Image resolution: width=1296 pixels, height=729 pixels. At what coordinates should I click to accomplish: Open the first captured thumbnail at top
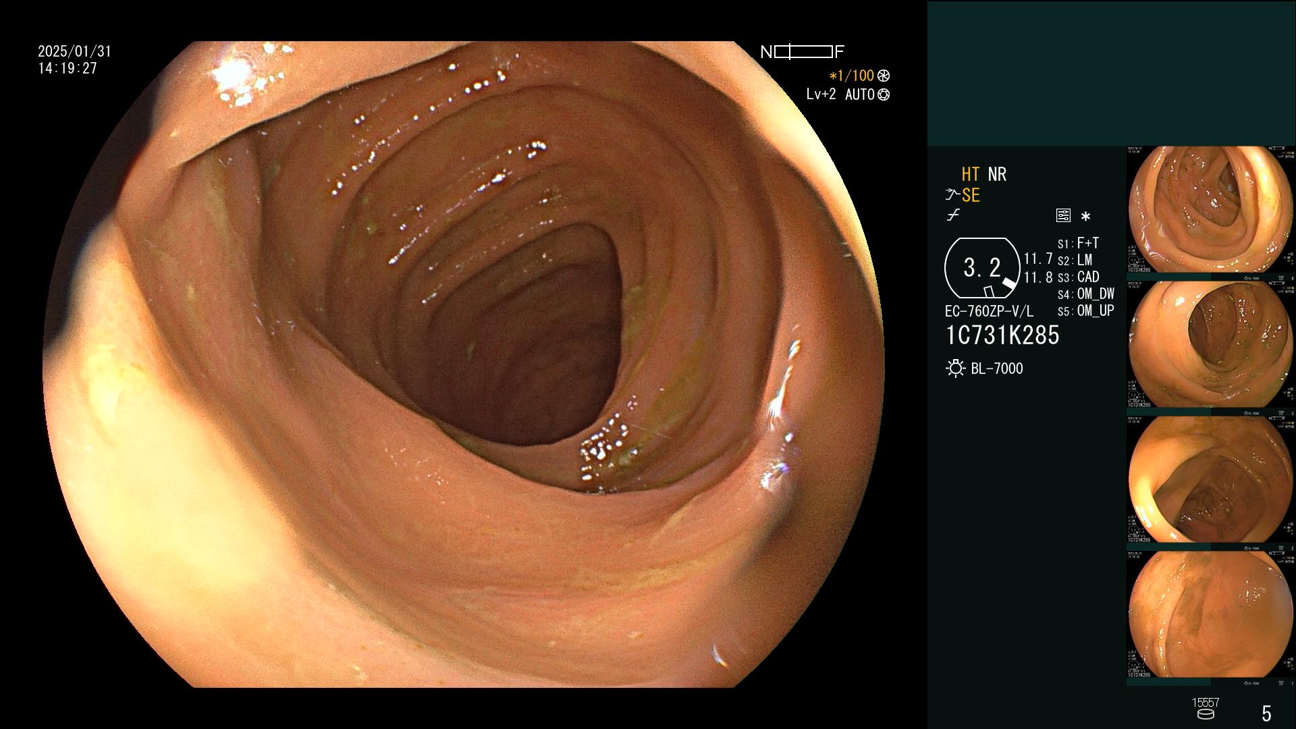pyautogui.click(x=1211, y=209)
